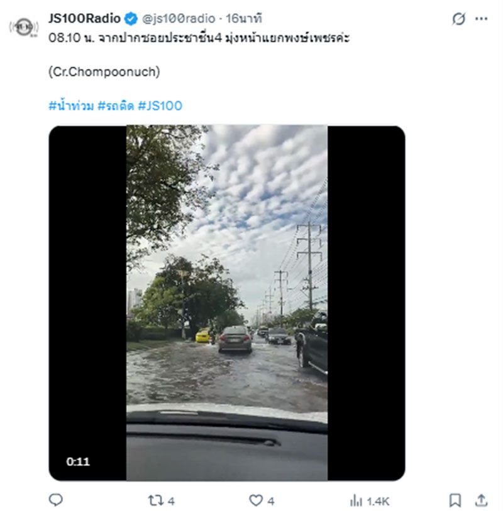Click the JS100Radio display name
503x511 pixels.
pyautogui.click(x=84, y=19)
